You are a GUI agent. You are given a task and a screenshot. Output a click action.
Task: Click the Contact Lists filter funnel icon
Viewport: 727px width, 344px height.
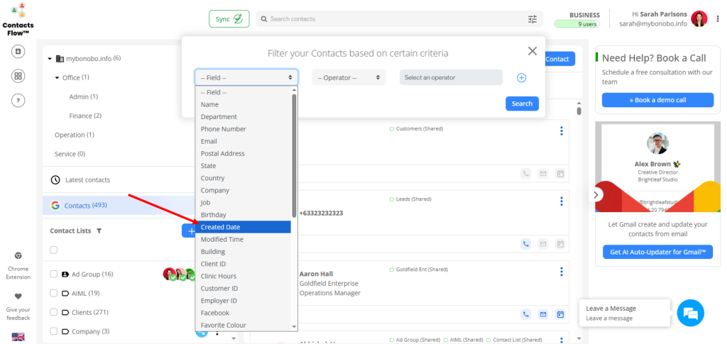click(99, 231)
